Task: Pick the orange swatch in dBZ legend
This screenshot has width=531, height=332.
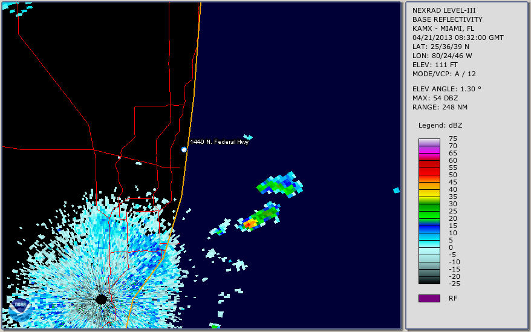Action: click(429, 186)
